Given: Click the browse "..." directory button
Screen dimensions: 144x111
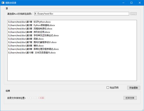Looking at the screenshot, I should coord(133,14).
